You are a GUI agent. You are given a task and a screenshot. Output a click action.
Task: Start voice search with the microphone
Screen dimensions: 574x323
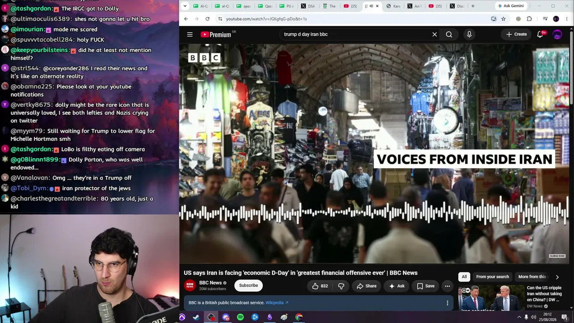(469, 35)
